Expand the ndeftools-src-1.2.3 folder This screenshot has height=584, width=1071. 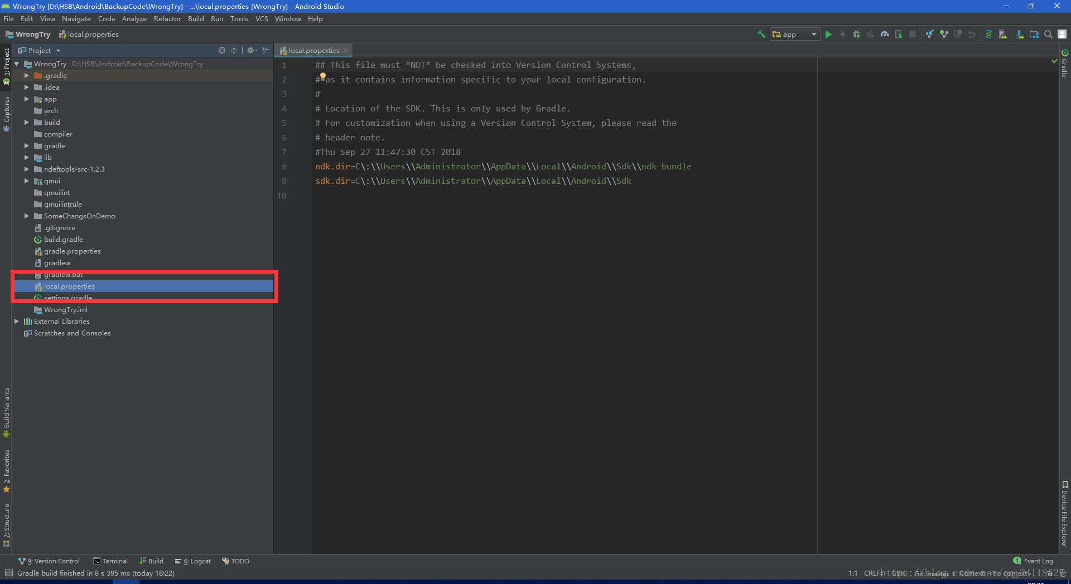pyautogui.click(x=26, y=169)
